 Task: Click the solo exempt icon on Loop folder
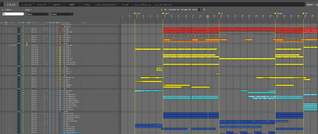[27, 43]
